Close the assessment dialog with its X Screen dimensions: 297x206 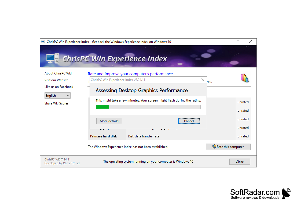[x=203, y=80]
